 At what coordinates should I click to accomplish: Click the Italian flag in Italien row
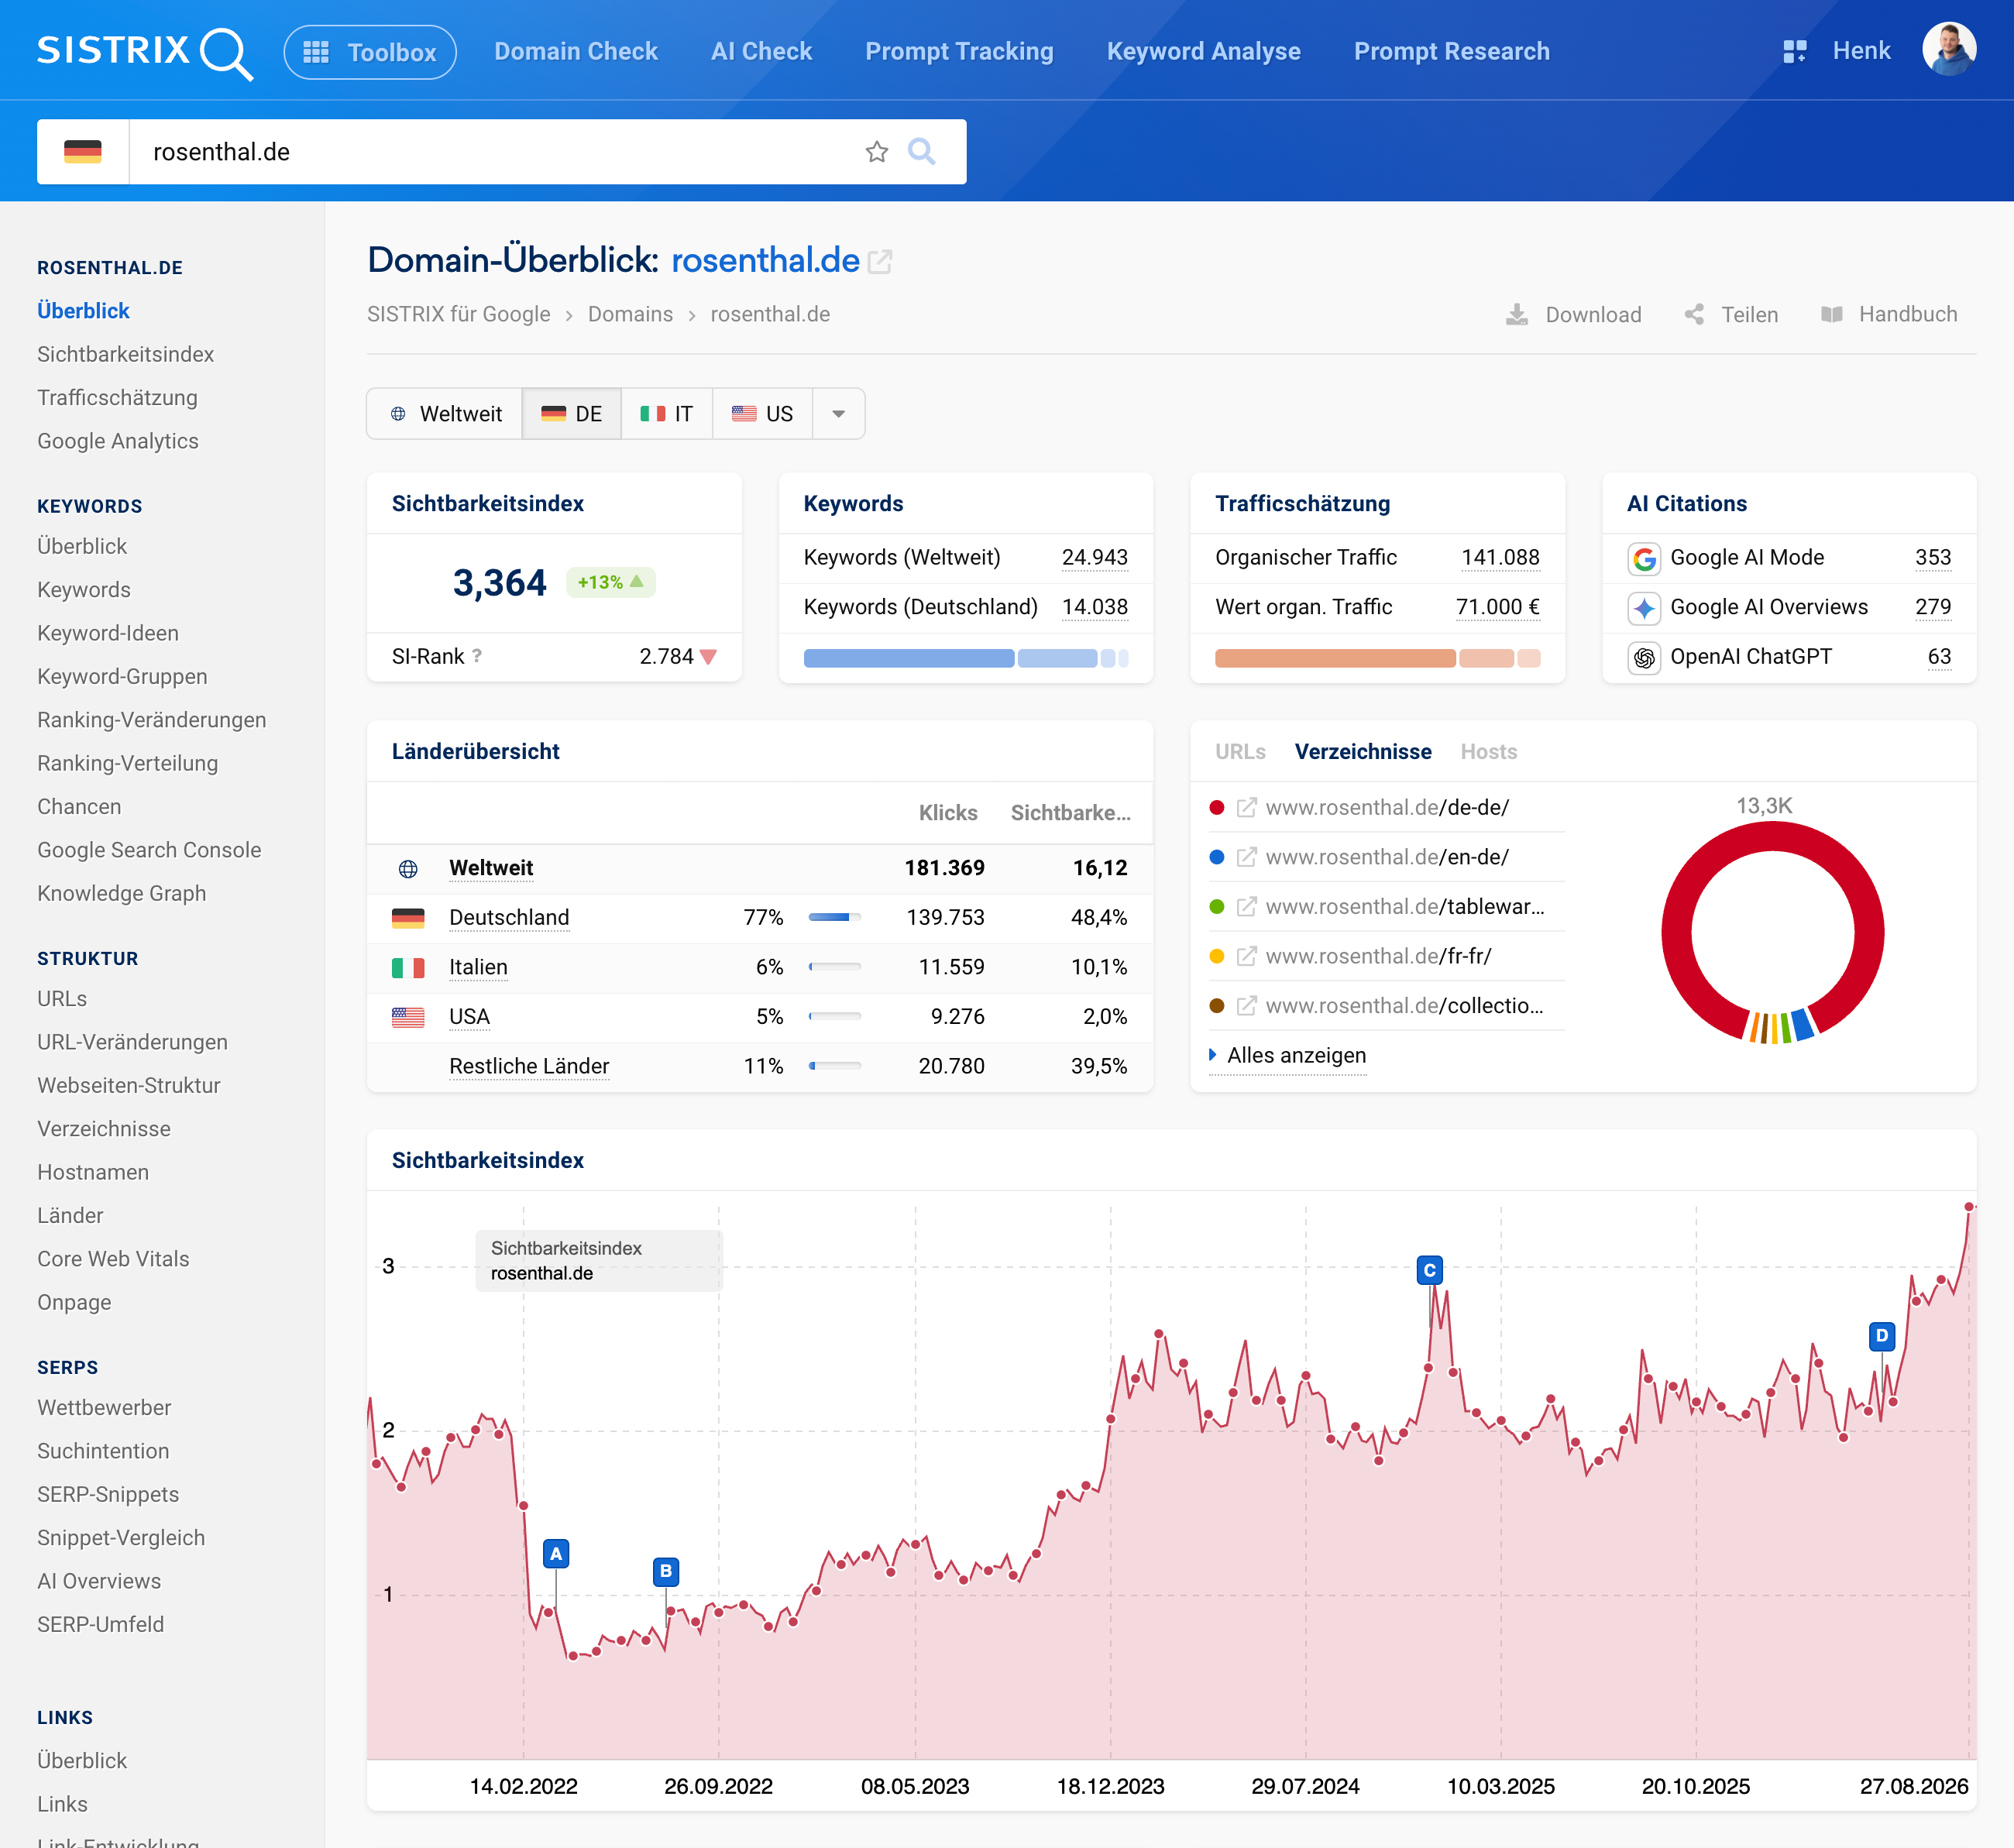[x=408, y=968]
